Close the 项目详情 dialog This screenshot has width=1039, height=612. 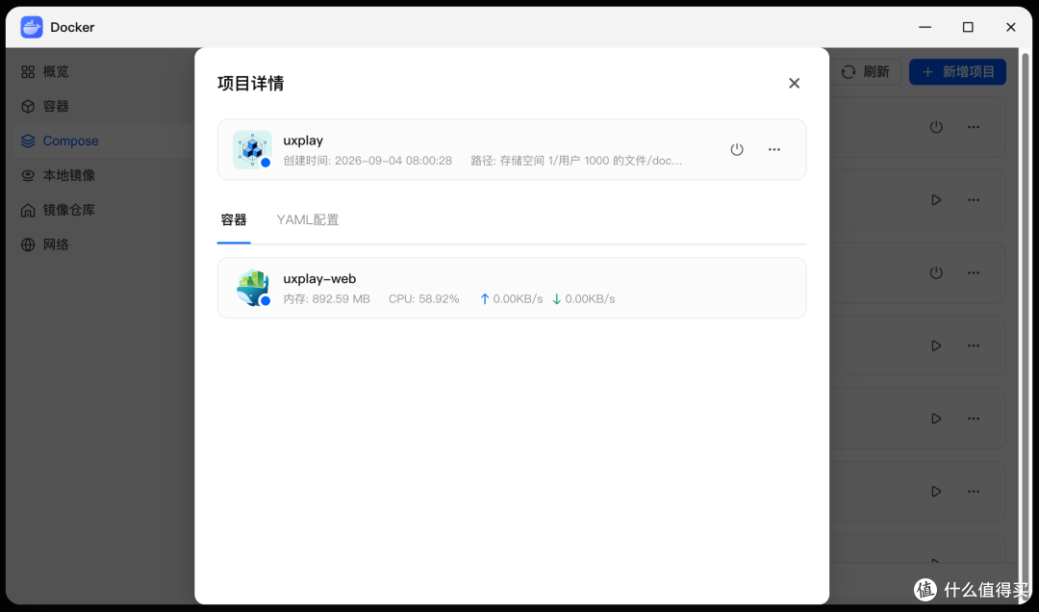tap(794, 83)
